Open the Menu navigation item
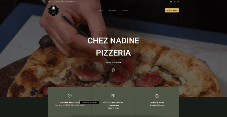Image resolution: width=227 pixels, height=117 pixels. click(101, 10)
